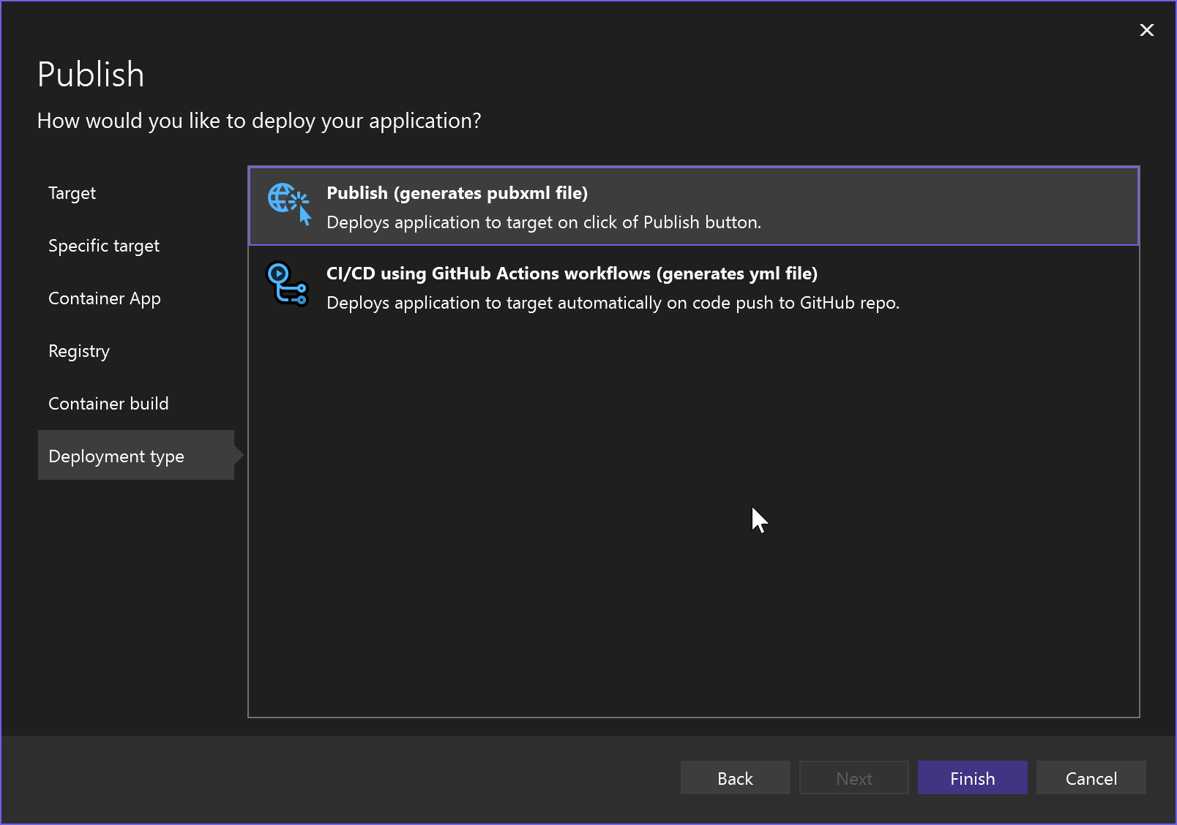Close the Publish dialog with the X
Viewport: 1177px width, 825px height.
tap(1146, 30)
